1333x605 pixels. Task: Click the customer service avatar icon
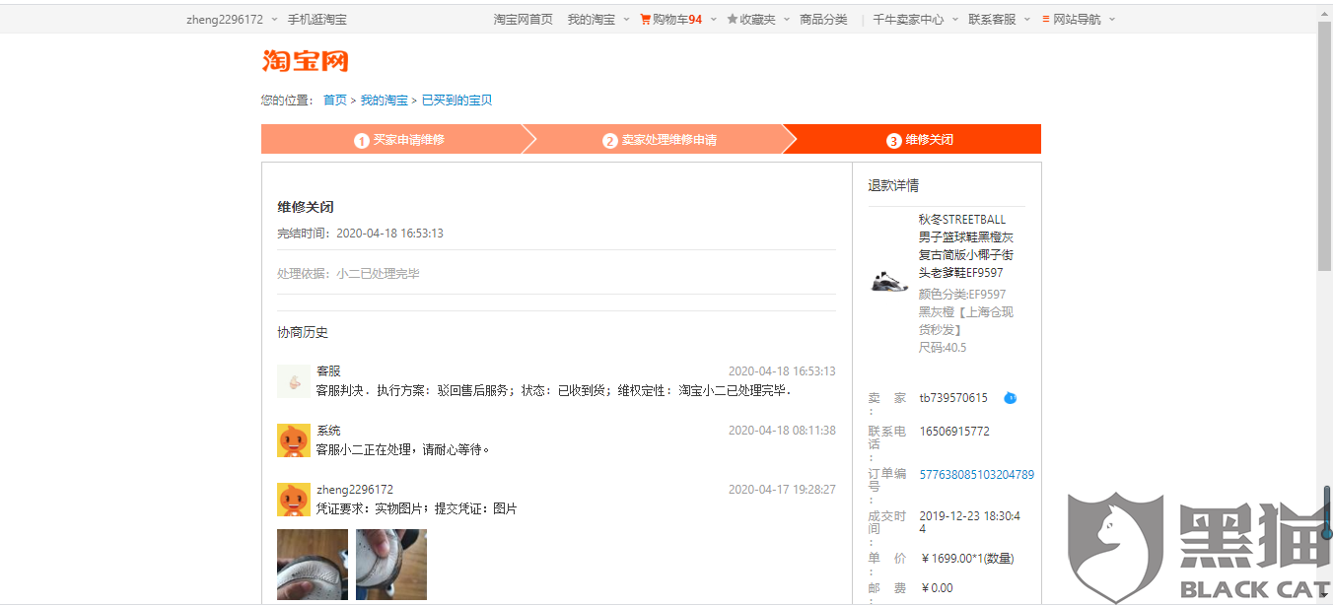[294, 380]
